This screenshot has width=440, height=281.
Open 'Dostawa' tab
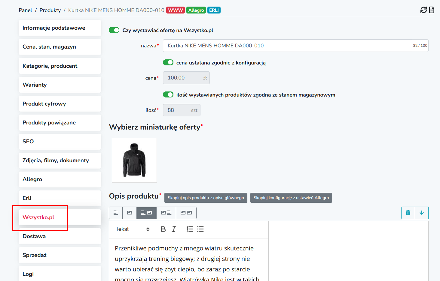click(x=60, y=236)
